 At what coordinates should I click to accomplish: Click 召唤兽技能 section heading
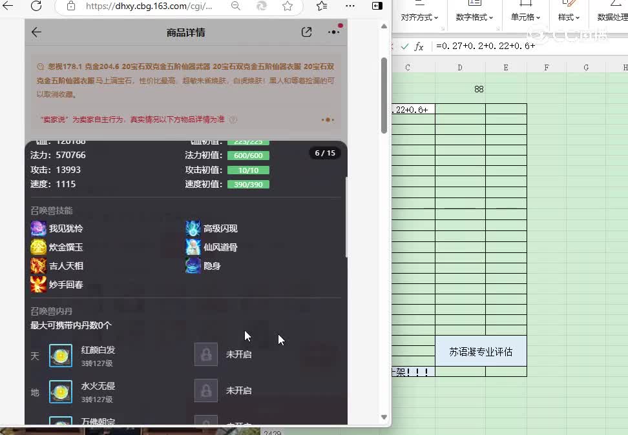point(51,210)
